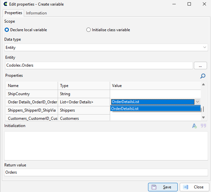Open entity browser with ellipsis button
The height and width of the screenshot is (192, 211).
click(x=200, y=66)
